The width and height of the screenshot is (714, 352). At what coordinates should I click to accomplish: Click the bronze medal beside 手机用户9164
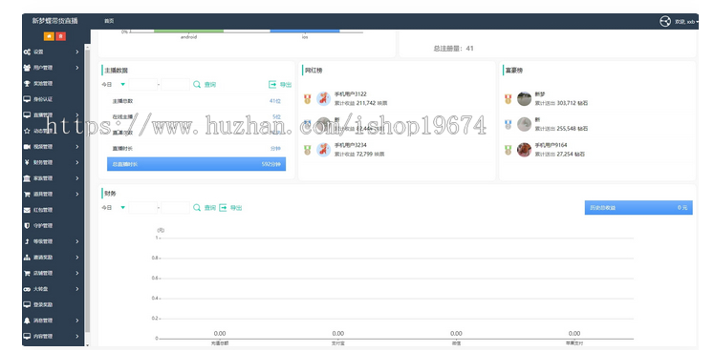pos(508,150)
